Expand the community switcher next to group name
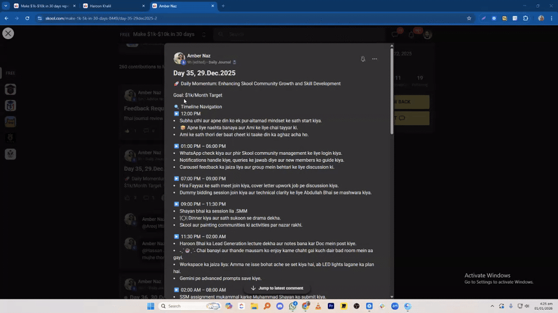Screen dimensions: 558x313 204,35
